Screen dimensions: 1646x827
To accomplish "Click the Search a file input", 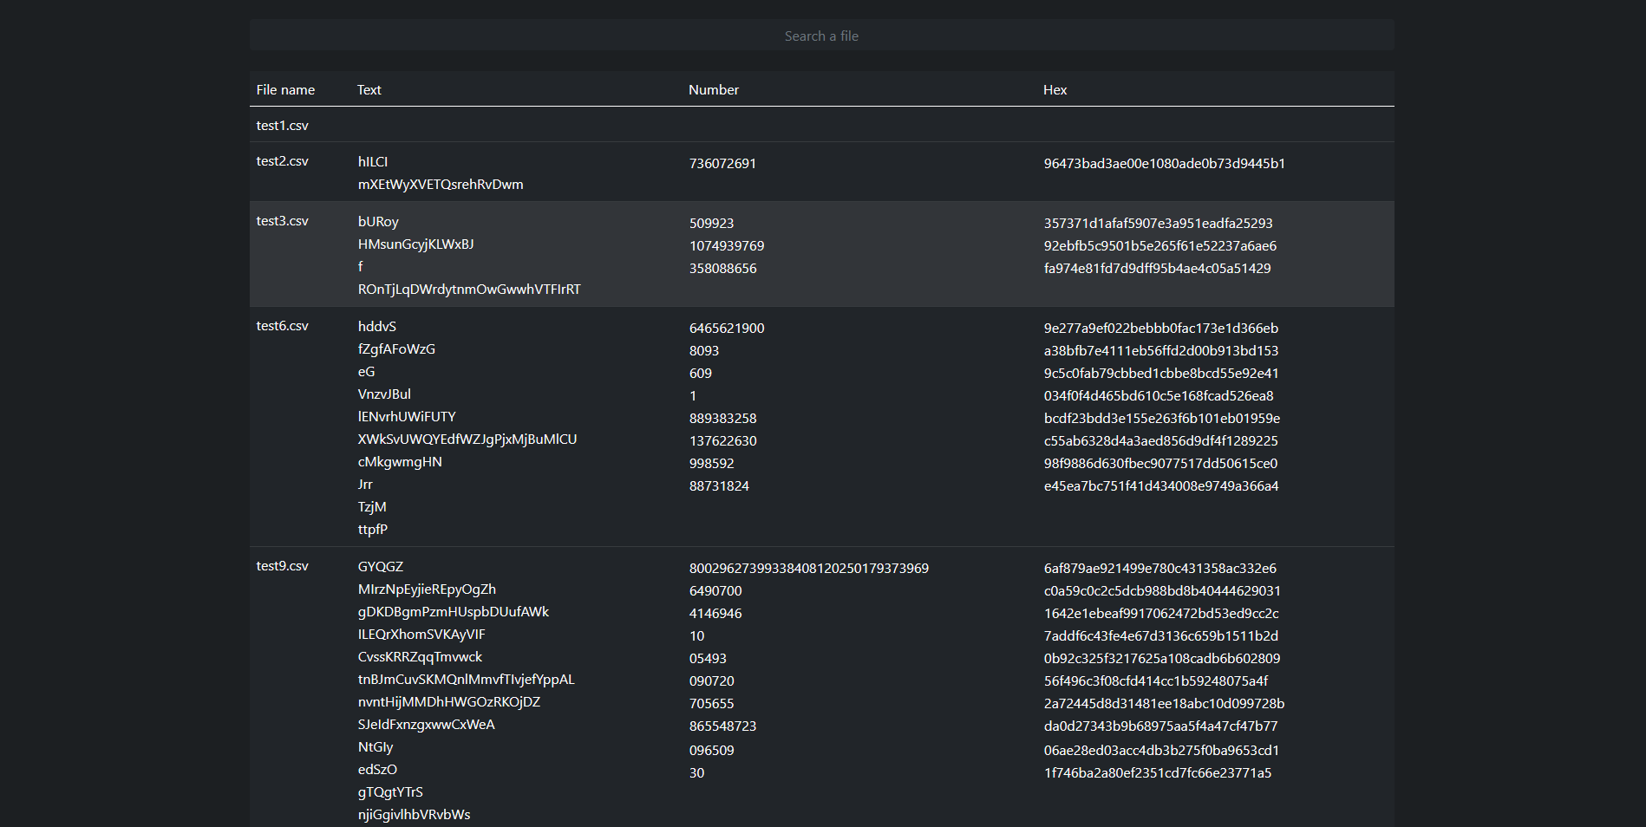I will [x=821, y=36].
